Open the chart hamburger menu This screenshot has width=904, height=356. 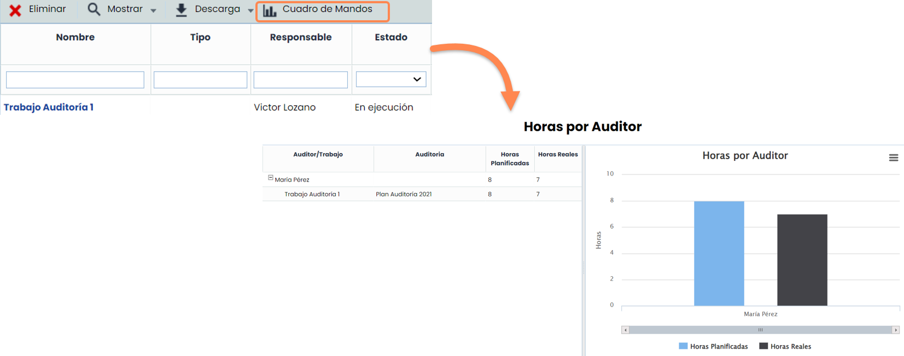894,157
